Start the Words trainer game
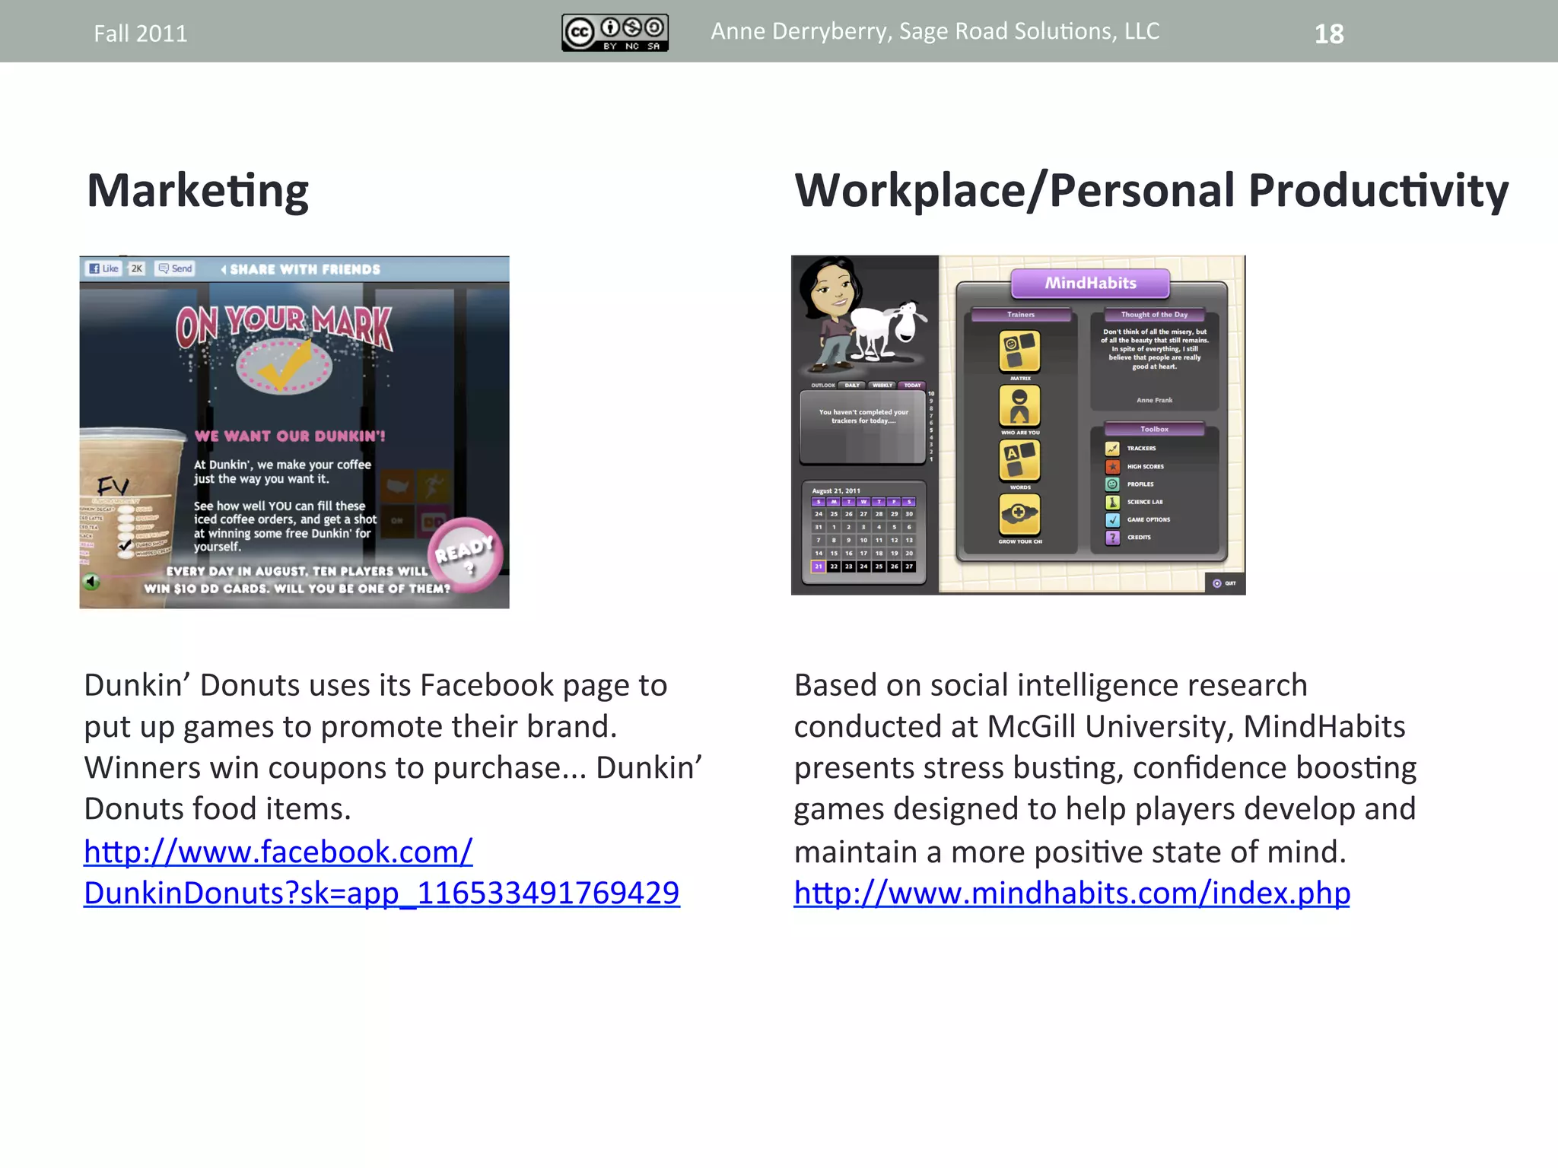The image size is (1558, 1168). [x=1019, y=461]
